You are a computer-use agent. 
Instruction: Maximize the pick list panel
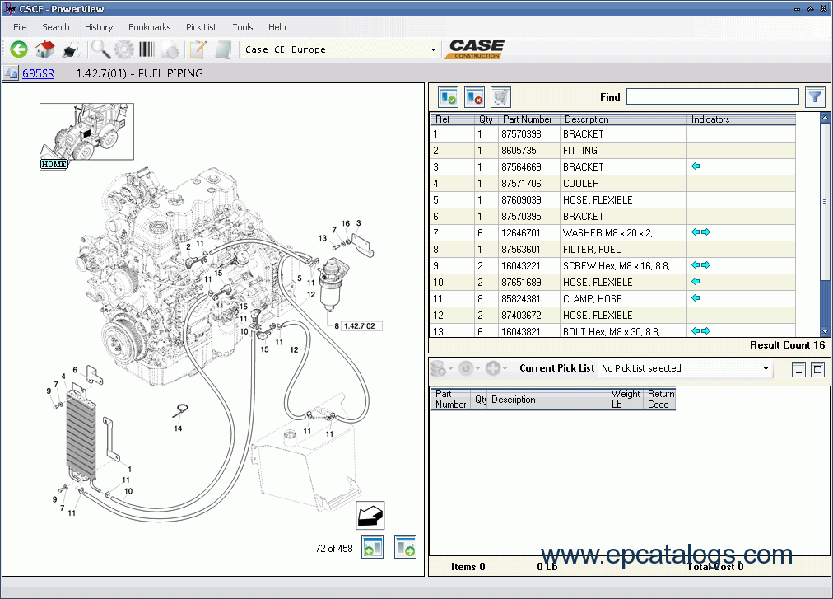(x=817, y=369)
